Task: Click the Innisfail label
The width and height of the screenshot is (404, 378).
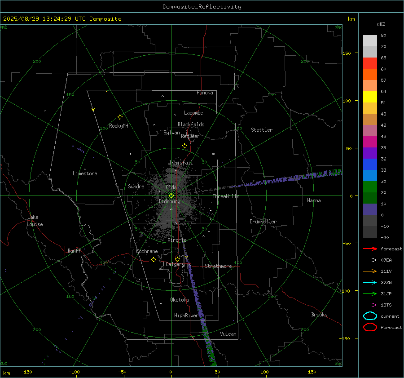Action: 181,163
